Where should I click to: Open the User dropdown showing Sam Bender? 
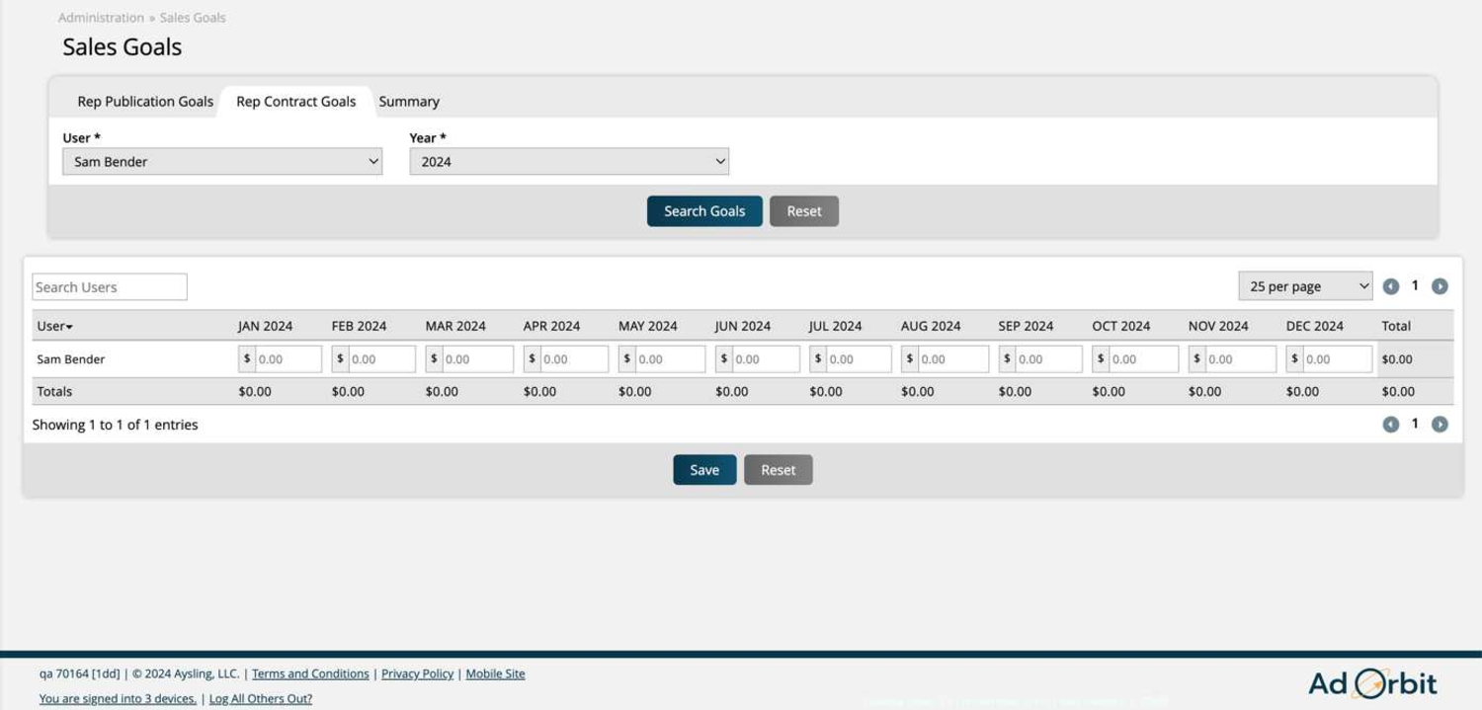pyautogui.click(x=222, y=162)
